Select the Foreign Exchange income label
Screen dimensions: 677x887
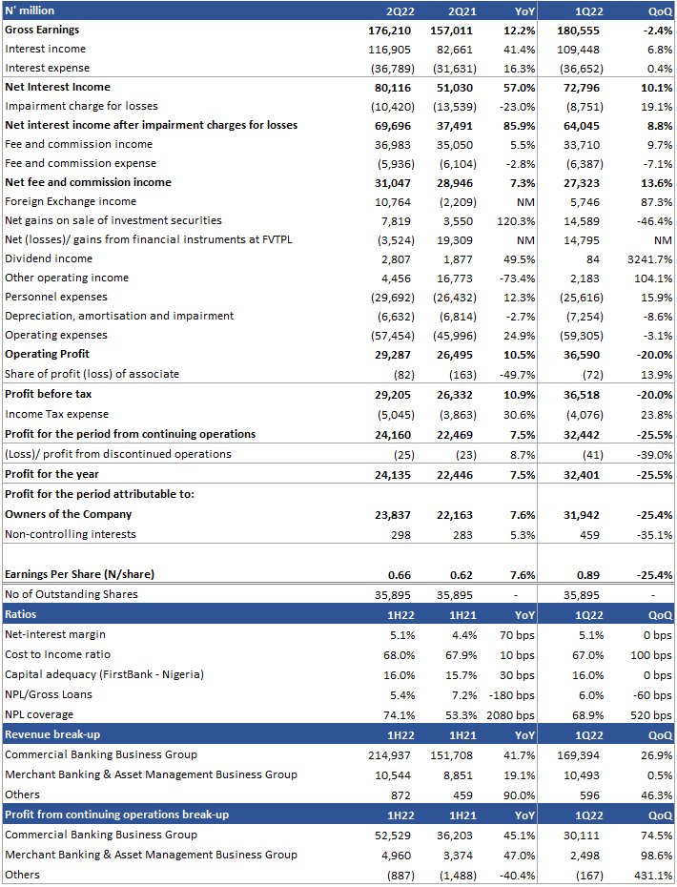click(x=71, y=201)
